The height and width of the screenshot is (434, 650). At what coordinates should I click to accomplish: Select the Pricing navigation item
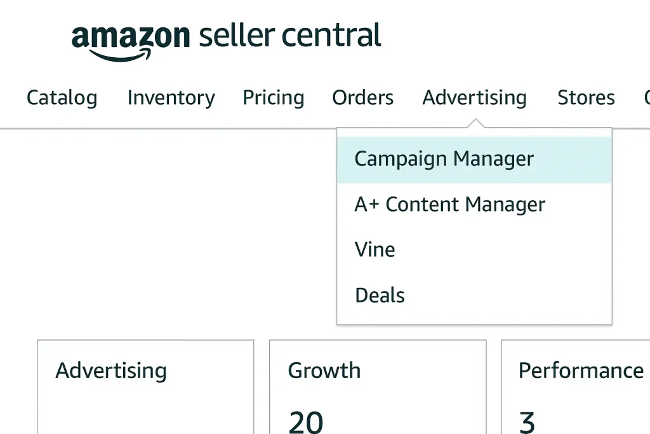pos(274,98)
